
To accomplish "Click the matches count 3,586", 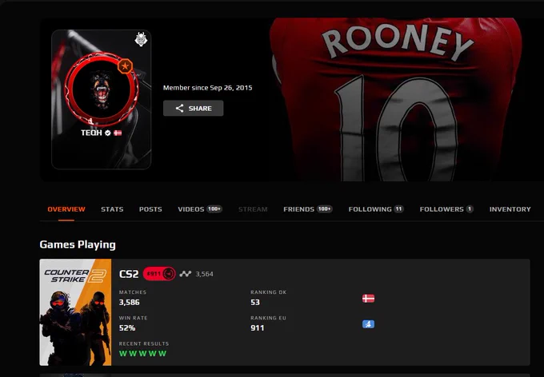I will 129,302.
